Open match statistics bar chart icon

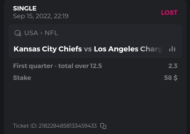pyautogui.click(x=172, y=49)
